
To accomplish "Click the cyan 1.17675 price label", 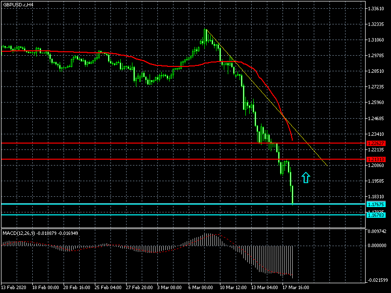I will point(376,204).
